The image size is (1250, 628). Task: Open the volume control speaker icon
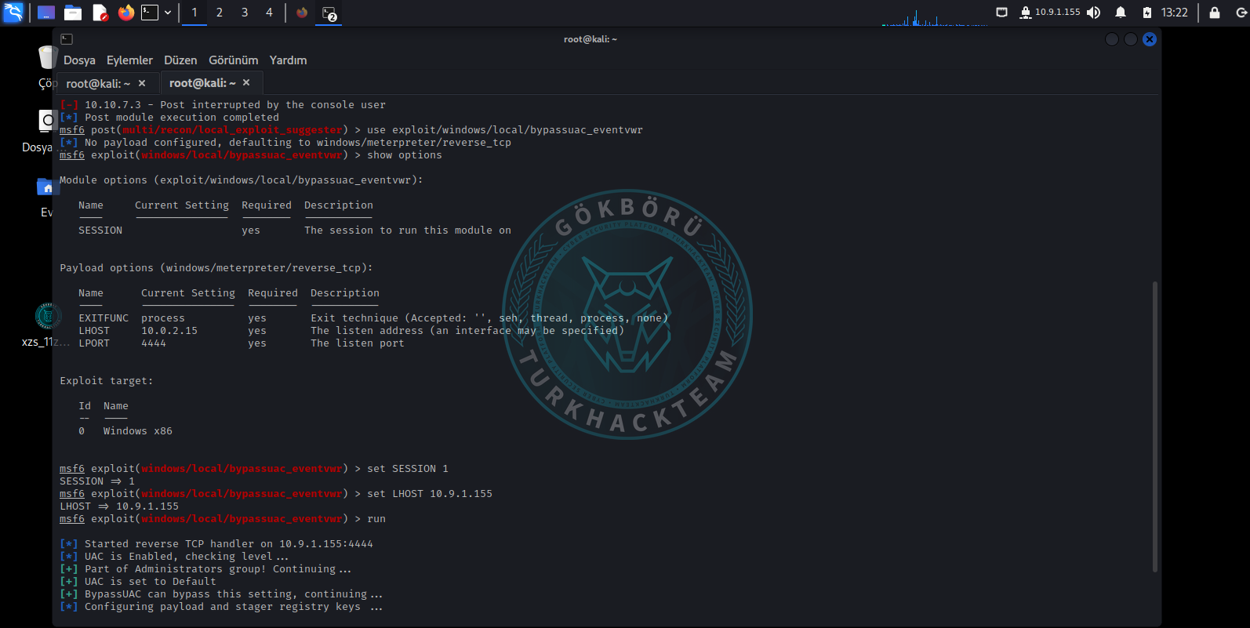1094,13
